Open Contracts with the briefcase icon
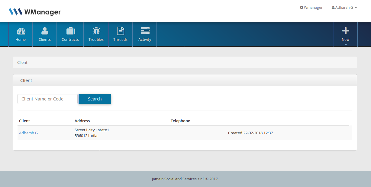This screenshot has height=187, width=371. pyautogui.click(x=70, y=31)
